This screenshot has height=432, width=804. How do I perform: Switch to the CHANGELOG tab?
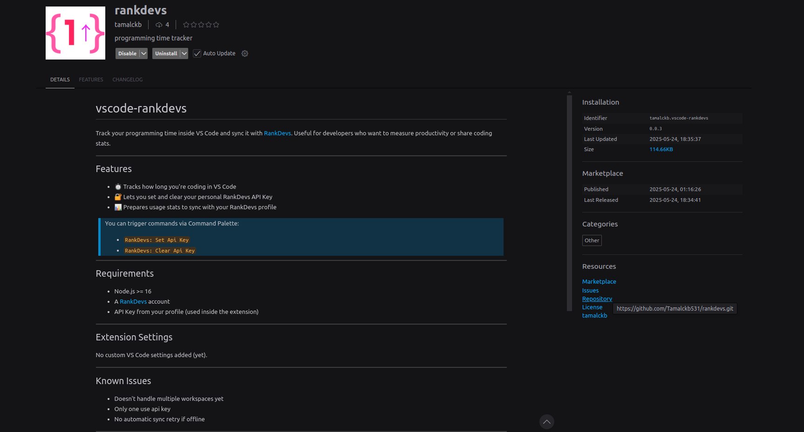point(128,80)
